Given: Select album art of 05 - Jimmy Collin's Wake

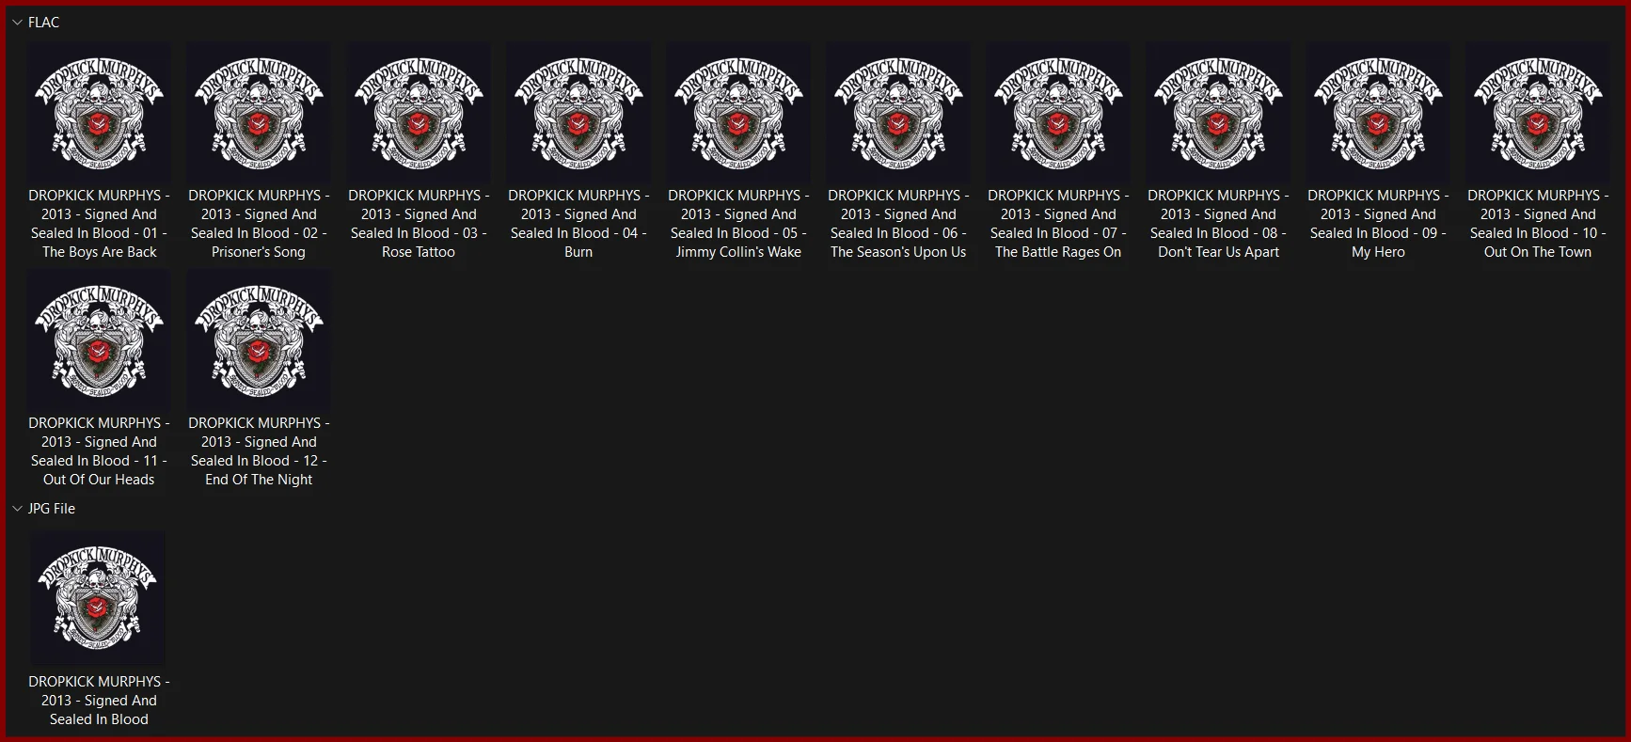Looking at the screenshot, I should [x=738, y=113].
